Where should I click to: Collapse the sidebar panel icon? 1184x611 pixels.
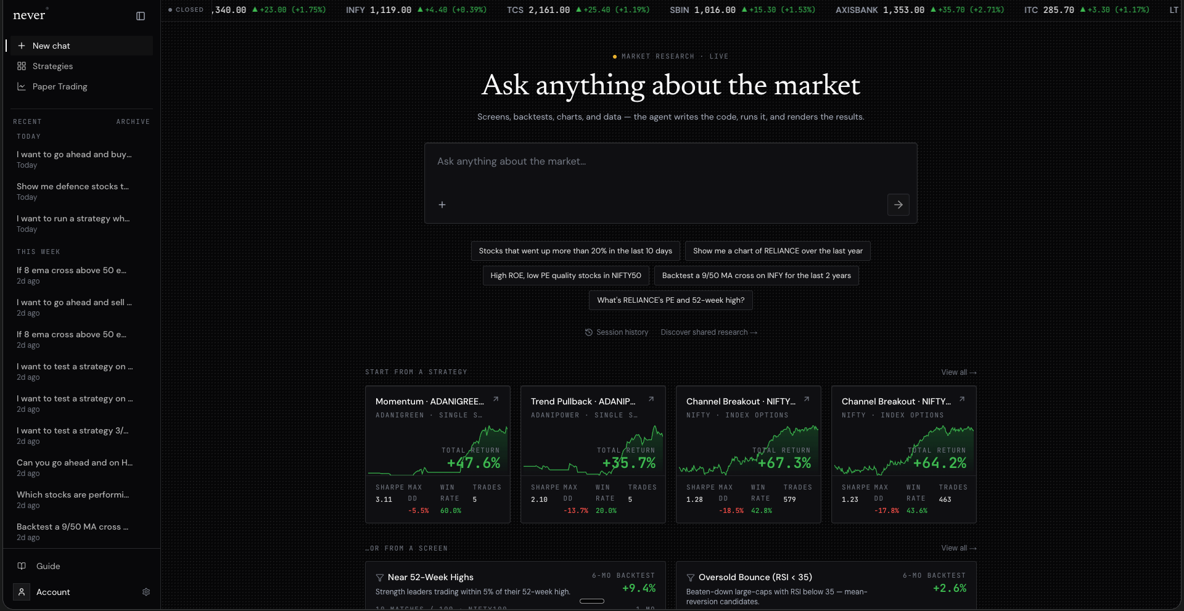click(x=141, y=16)
